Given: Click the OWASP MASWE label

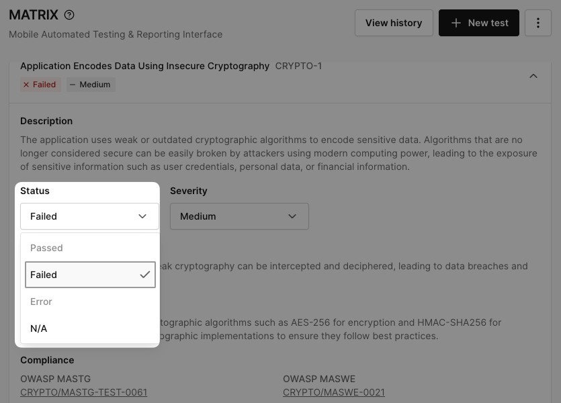Looking at the screenshot, I should 319,379.
